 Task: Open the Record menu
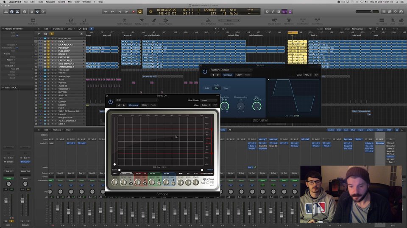61,2
